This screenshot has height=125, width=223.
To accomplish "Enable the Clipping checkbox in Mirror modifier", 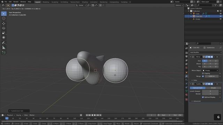I will coord(203,73).
